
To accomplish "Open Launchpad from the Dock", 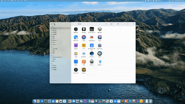I will pyautogui.click(x=38, y=101).
